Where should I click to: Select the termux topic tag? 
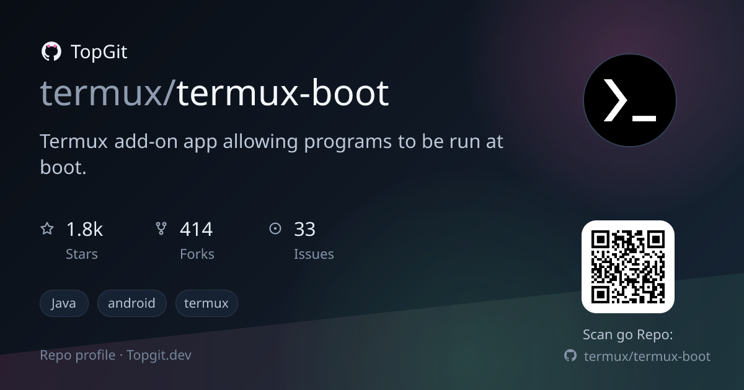coord(206,303)
